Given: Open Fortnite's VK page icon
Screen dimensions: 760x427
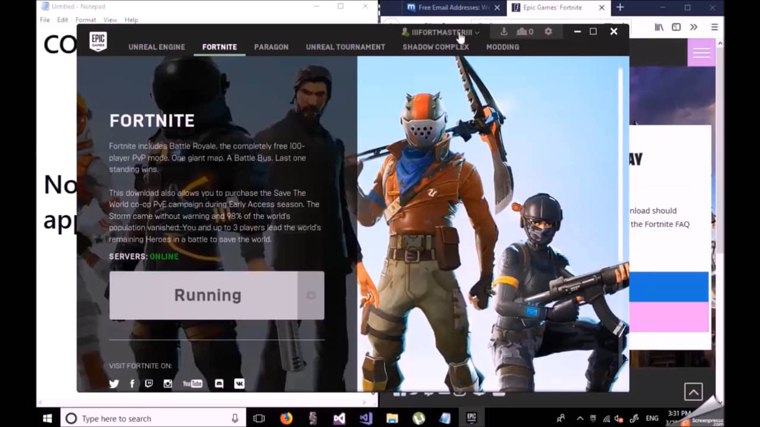Looking at the screenshot, I should click(x=239, y=384).
